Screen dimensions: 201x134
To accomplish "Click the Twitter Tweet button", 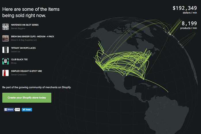I will tap(27, 110).
